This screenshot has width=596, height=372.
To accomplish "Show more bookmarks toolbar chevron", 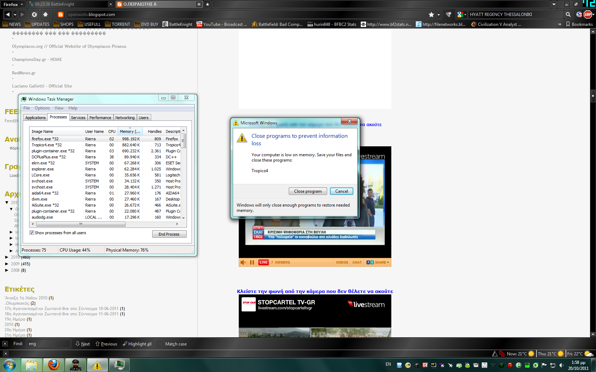I will pyautogui.click(x=560, y=24).
